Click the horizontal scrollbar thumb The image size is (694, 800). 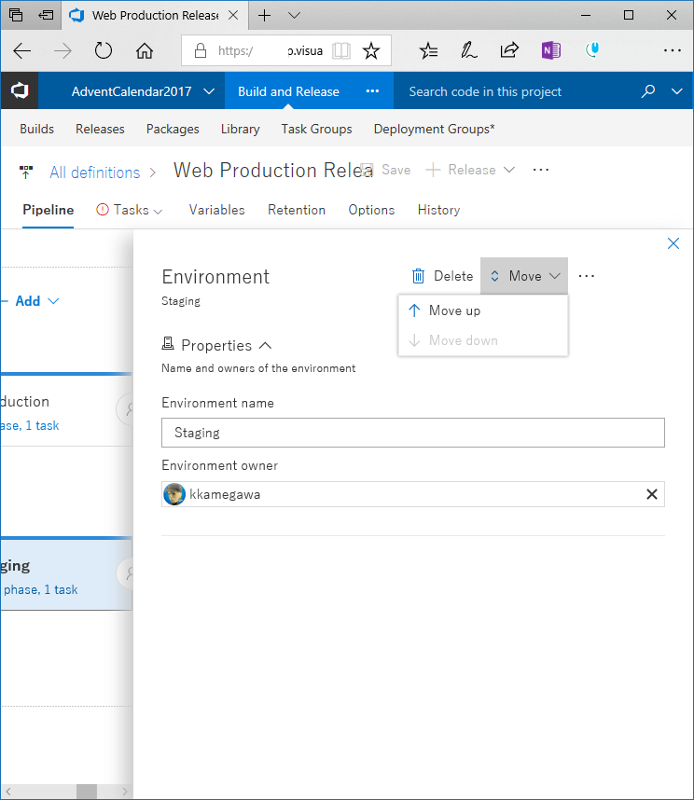[x=87, y=792]
